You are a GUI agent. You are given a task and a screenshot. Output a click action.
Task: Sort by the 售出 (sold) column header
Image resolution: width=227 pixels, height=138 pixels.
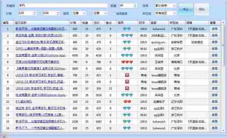coord(110,23)
